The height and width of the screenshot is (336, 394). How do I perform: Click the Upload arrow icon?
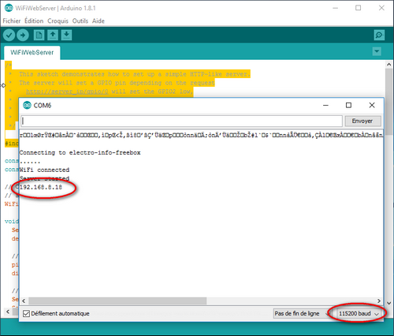point(23,35)
